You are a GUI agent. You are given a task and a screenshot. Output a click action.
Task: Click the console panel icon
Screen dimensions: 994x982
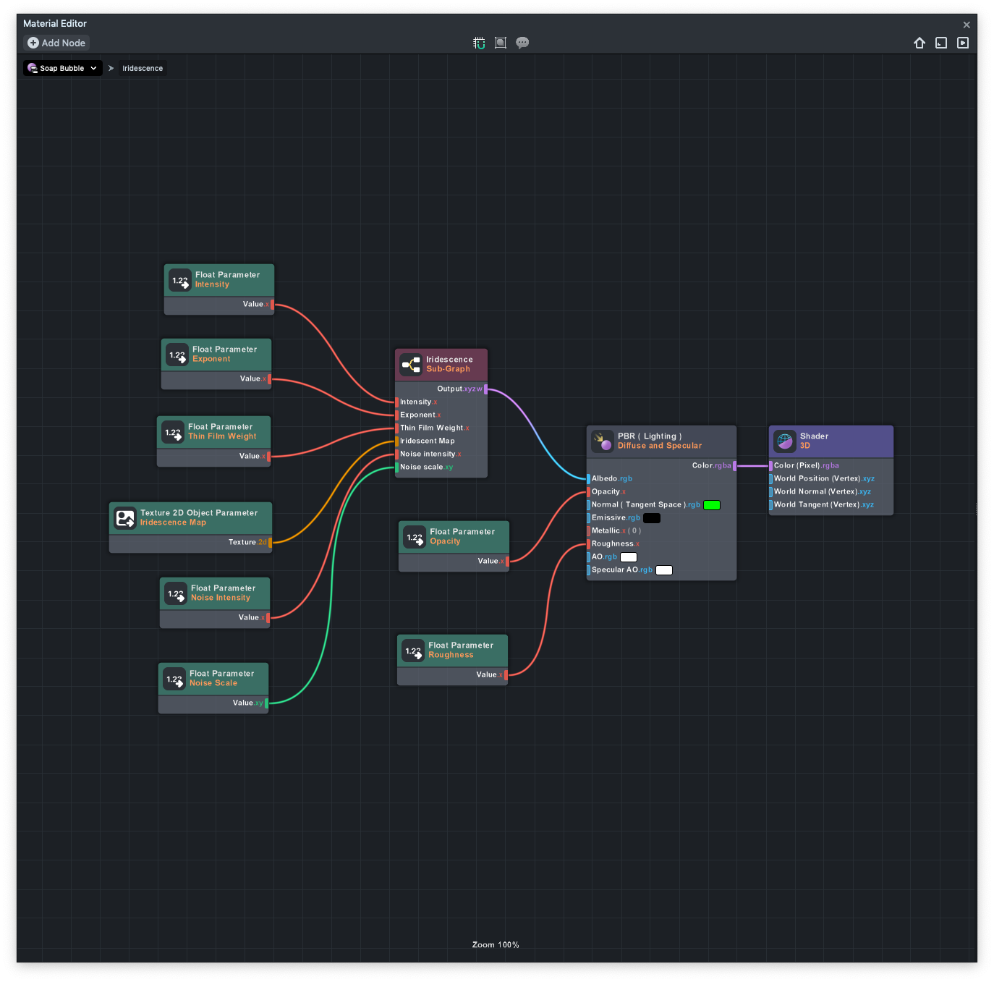[940, 43]
